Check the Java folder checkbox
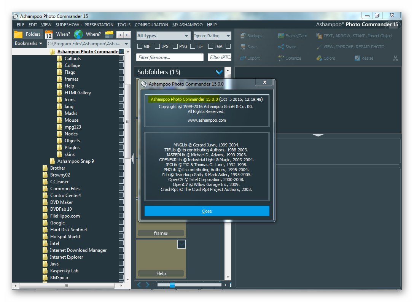 (x=121, y=264)
